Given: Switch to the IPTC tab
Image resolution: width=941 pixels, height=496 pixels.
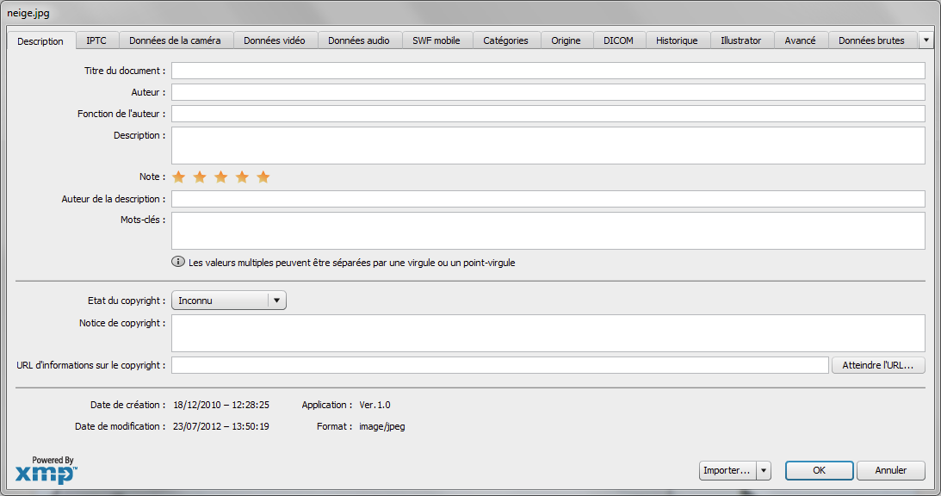Looking at the screenshot, I should point(96,40).
